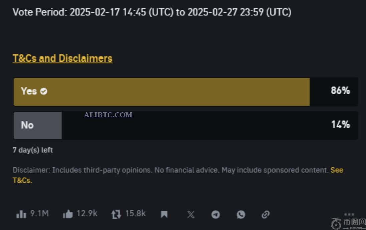Copy the post link via chain icon

point(266,214)
